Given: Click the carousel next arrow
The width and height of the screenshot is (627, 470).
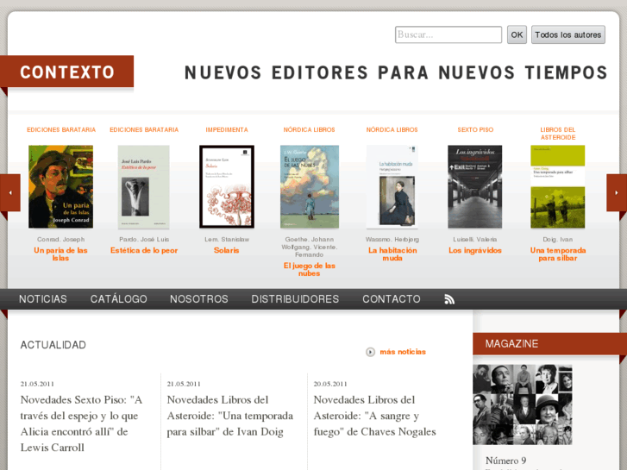Looking at the screenshot, I should click(x=617, y=192).
